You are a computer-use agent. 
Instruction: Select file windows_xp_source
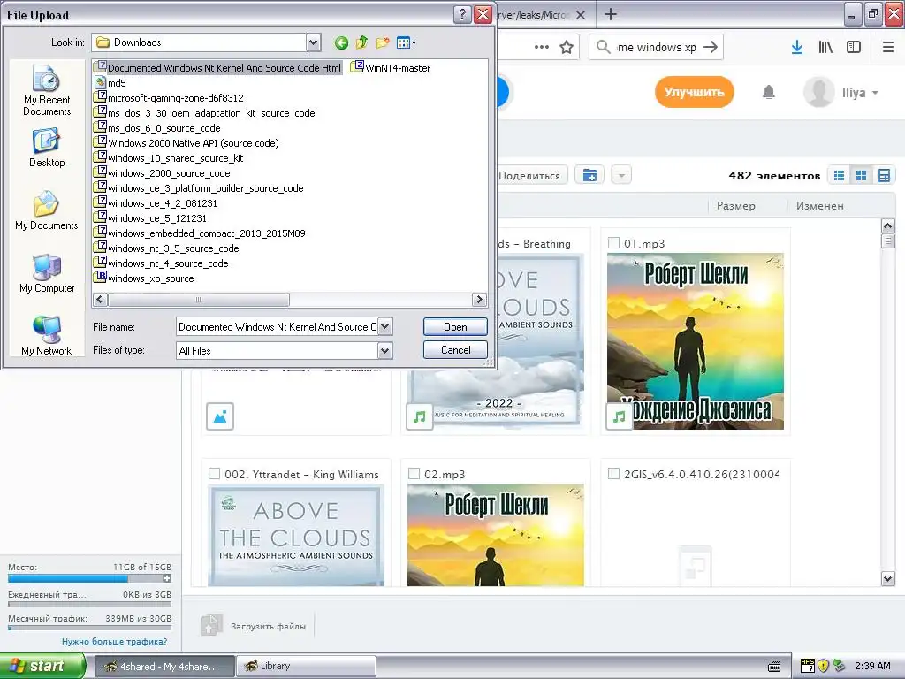145,278
